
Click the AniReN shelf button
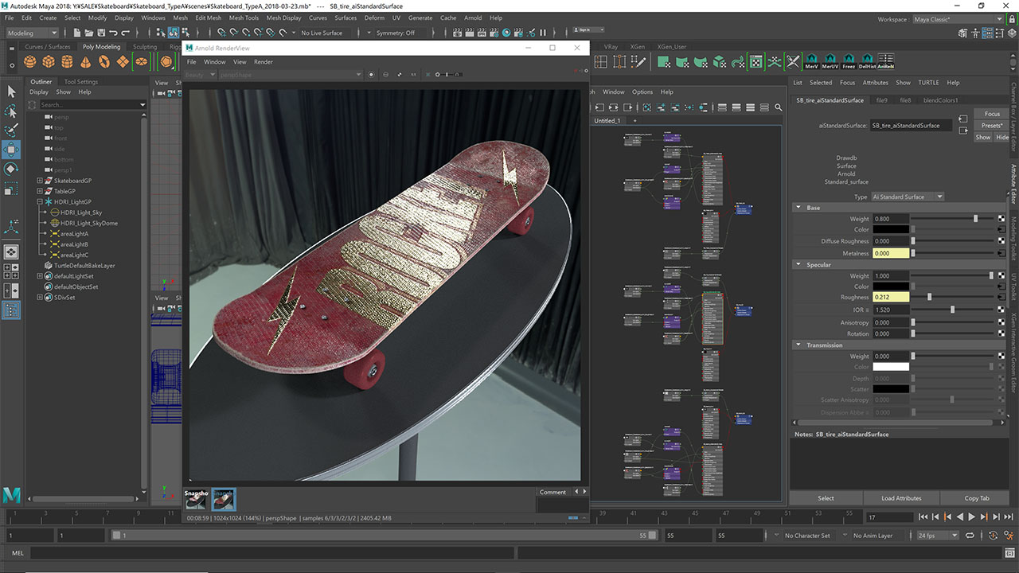[x=885, y=61]
